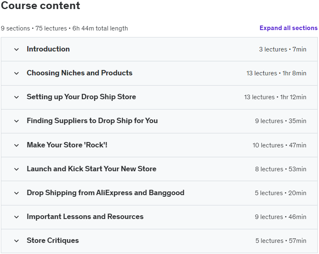Click '9 lectures • 46min' text
This screenshot has width=319, height=254.
tap(281, 217)
